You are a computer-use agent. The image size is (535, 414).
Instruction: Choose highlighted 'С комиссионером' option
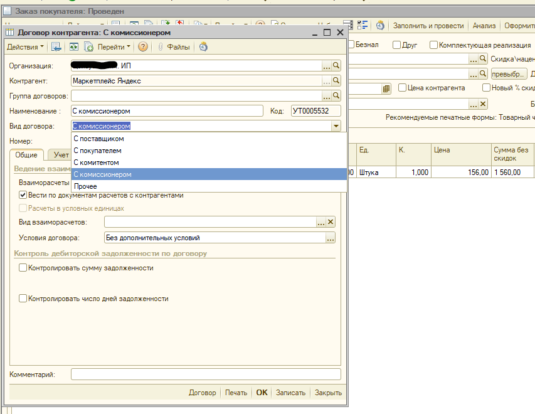pyautogui.click(x=209, y=174)
